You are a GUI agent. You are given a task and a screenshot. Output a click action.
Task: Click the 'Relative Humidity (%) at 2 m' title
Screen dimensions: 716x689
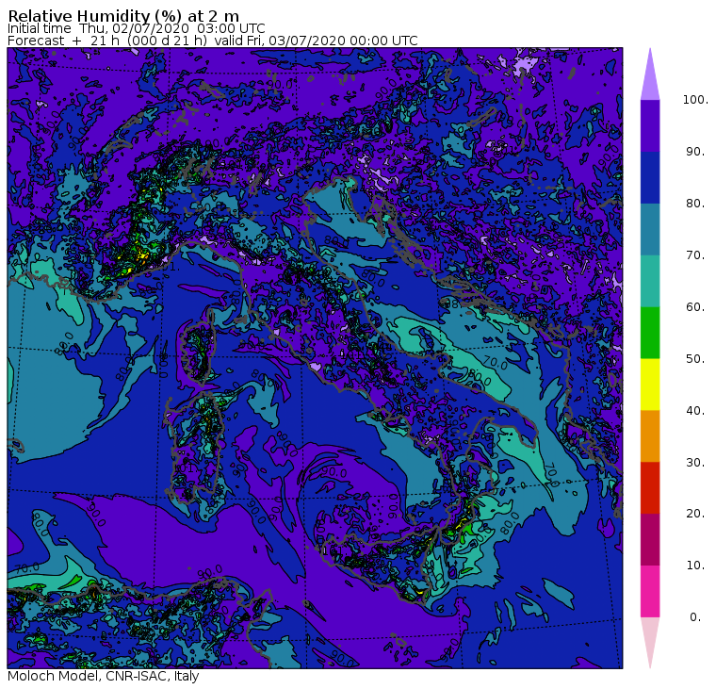click(x=123, y=15)
